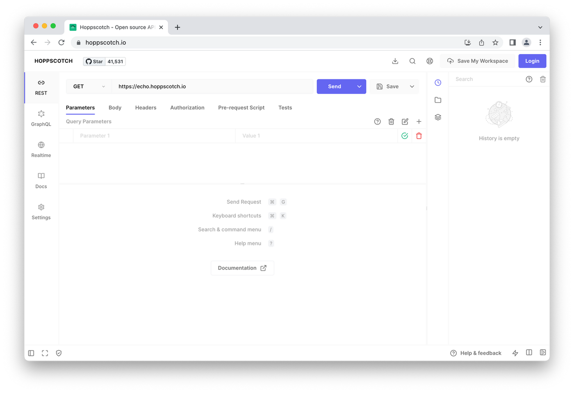Open the Environments panel layers icon
Screen dimensions: 574x393
point(438,117)
